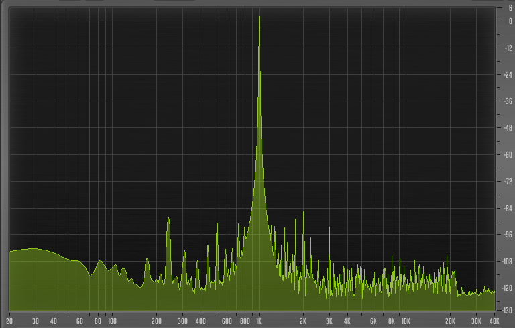Click the -120 dB level axis label
This screenshot has height=328, width=515.
(x=508, y=288)
